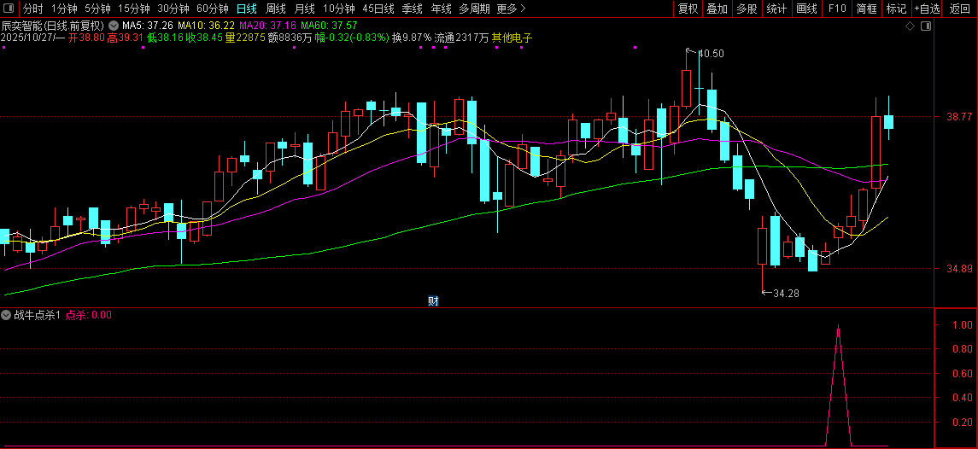Toggle the right side panel icon
978x449 pixels.
tap(926, 26)
